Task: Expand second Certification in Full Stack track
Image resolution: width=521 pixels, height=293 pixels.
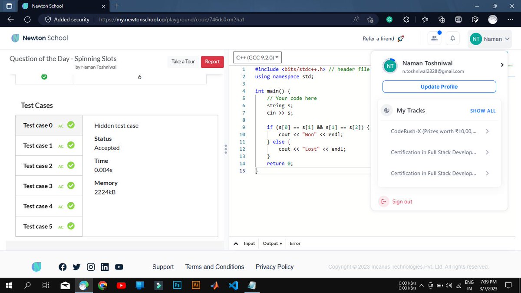Action: click(x=488, y=152)
